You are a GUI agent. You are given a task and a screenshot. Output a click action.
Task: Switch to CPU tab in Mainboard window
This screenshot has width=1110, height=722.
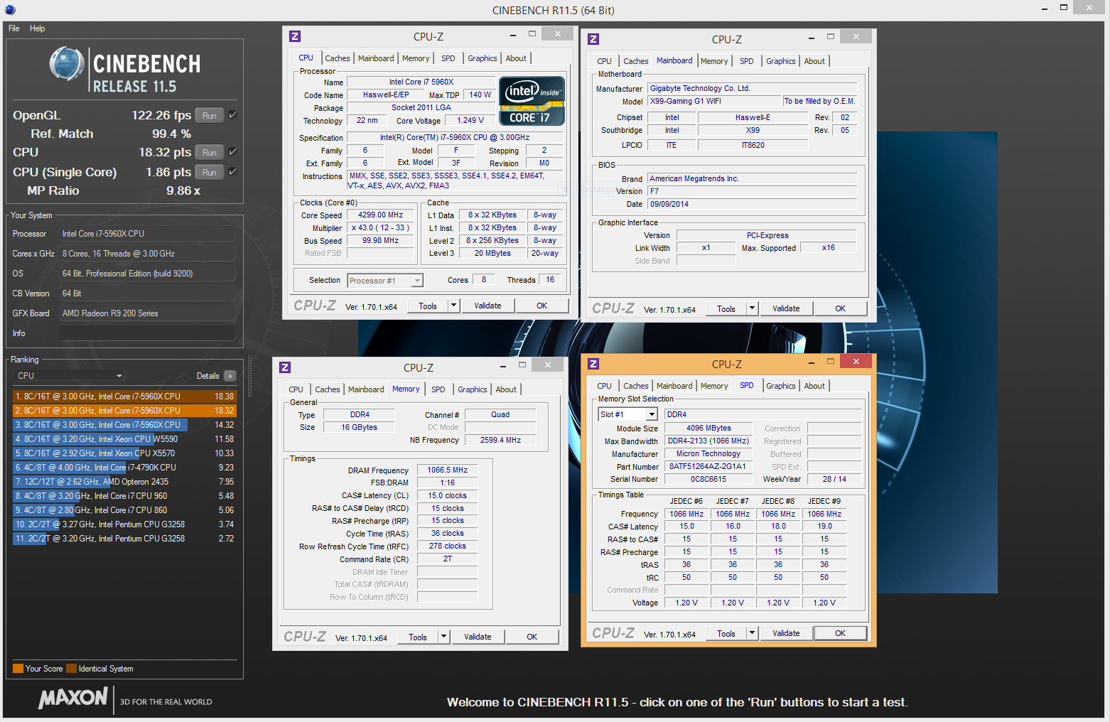[x=604, y=61]
